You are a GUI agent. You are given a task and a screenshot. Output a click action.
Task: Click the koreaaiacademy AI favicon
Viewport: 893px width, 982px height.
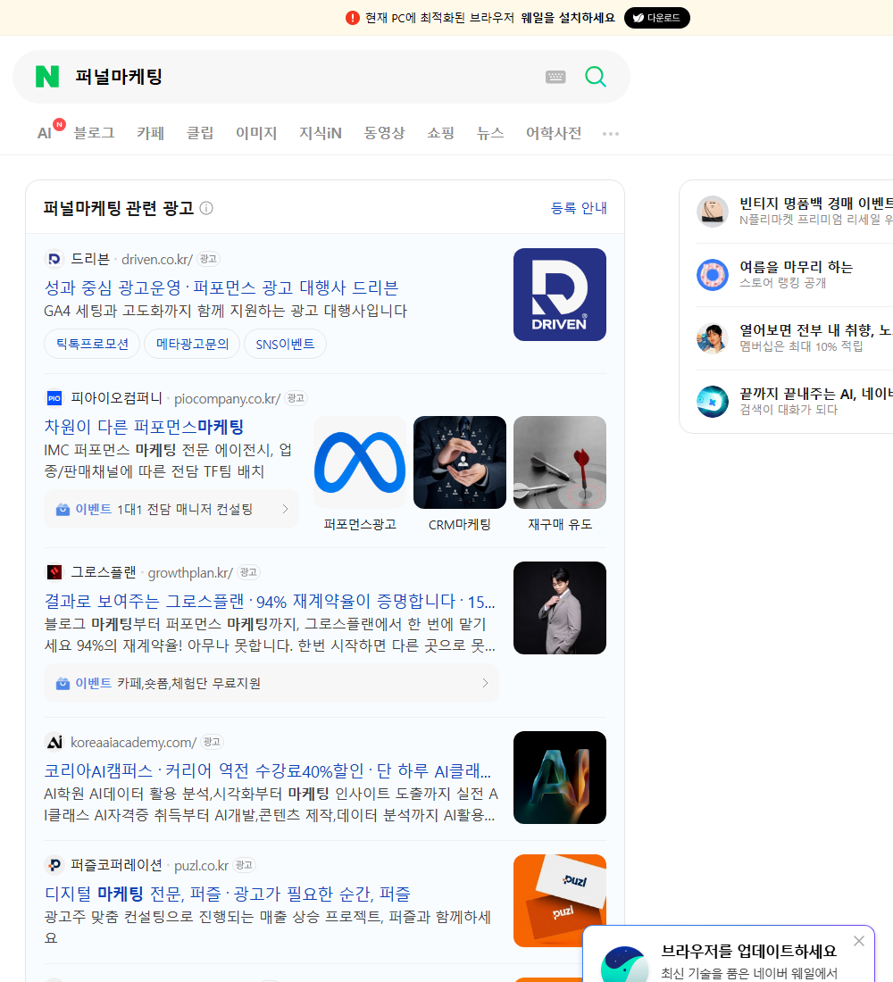(54, 742)
